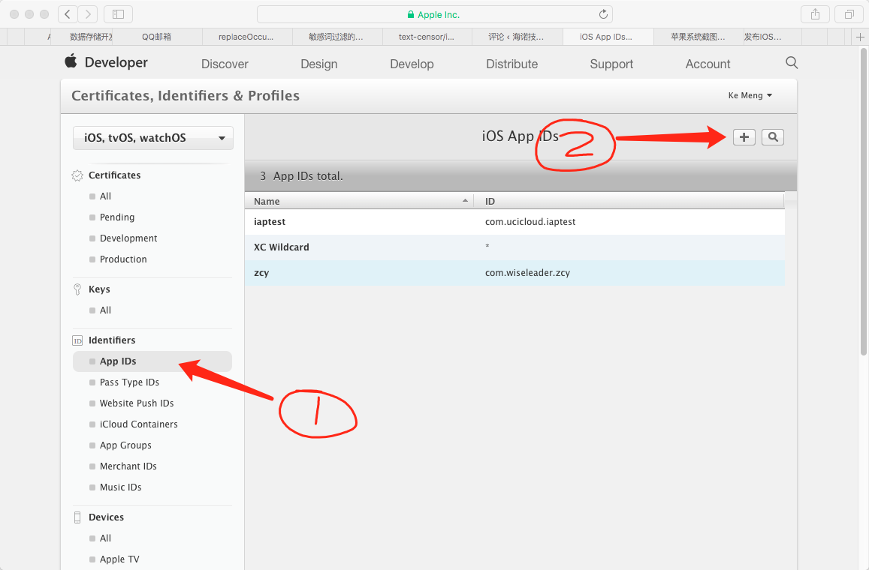This screenshot has width=869, height=570.
Task: Click the Apple logo in the Developer header
Action: [x=71, y=61]
